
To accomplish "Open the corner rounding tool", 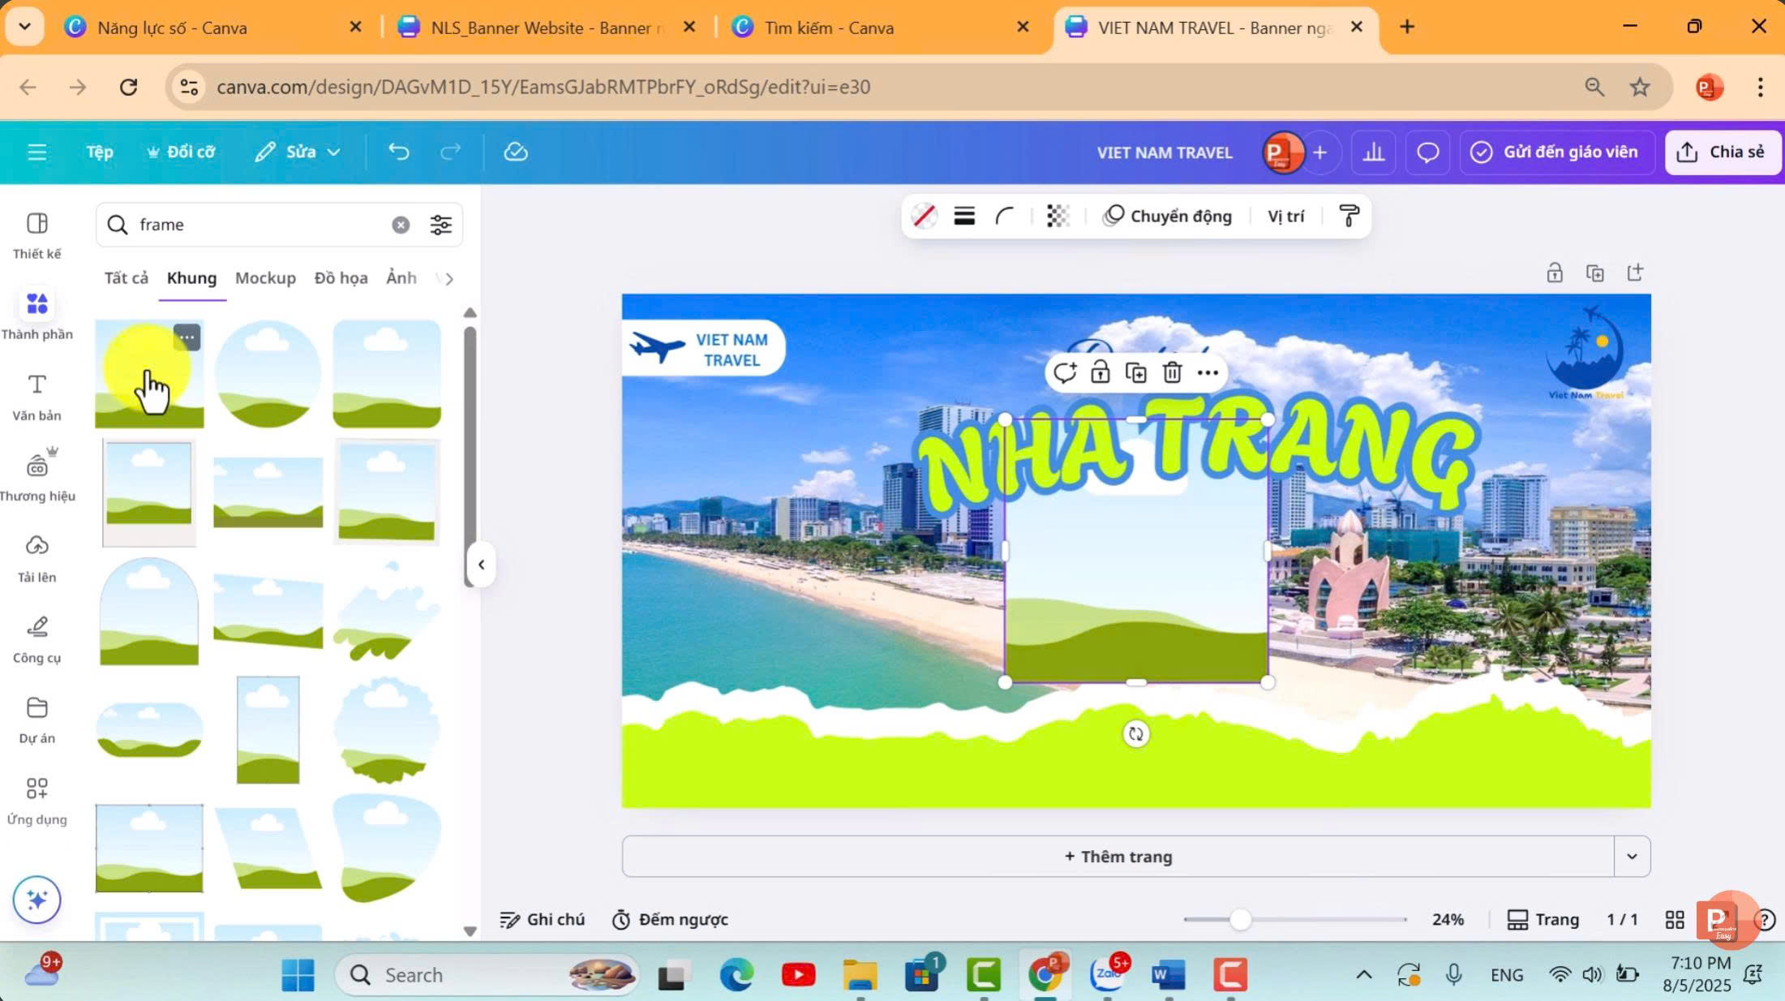I will coord(1004,216).
